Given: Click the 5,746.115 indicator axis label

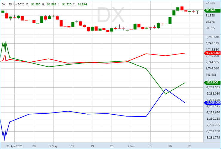Looking at the screenshot, I should (212, 43).
